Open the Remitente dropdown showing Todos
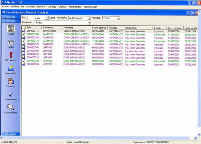The width and height of the screenshot is (201, 144). [x=89, y=23]
